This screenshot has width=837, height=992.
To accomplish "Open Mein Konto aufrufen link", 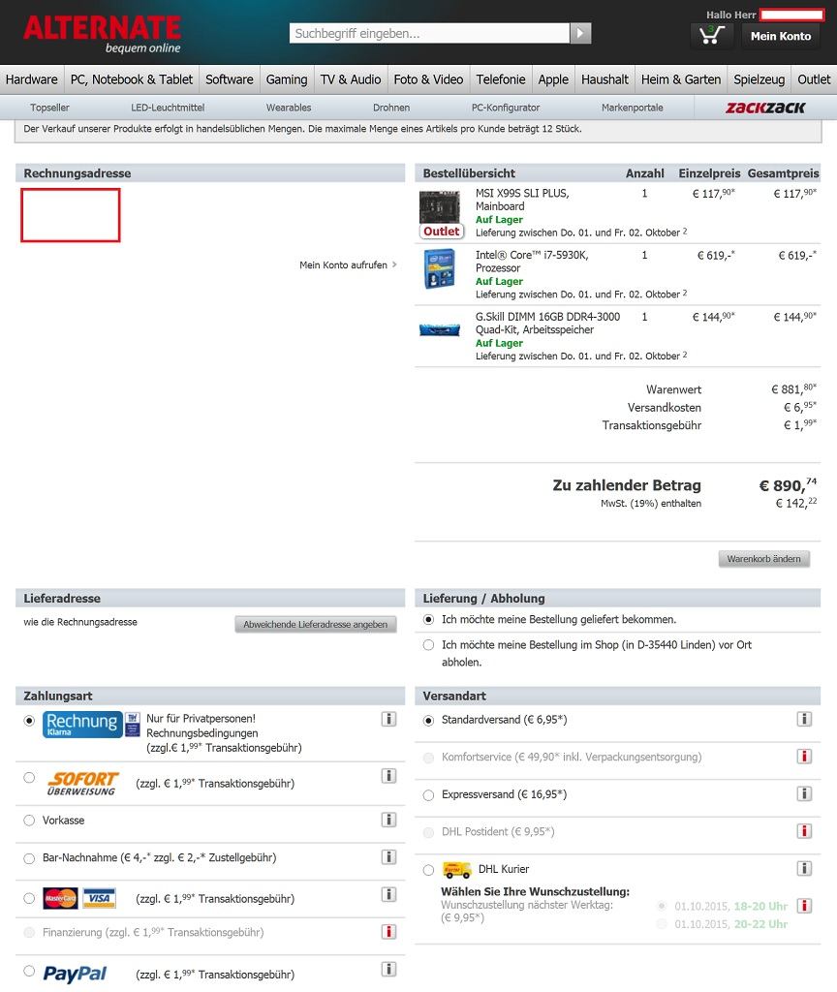I will point(348,265).
